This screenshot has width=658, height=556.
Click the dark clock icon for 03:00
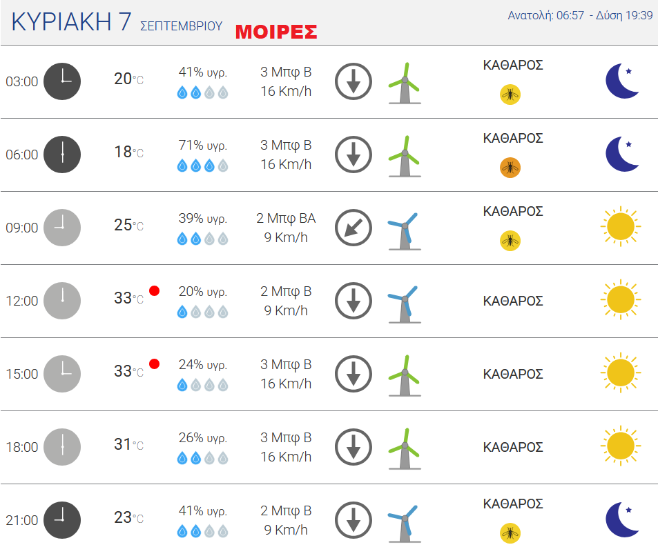[x=62, y=81]
